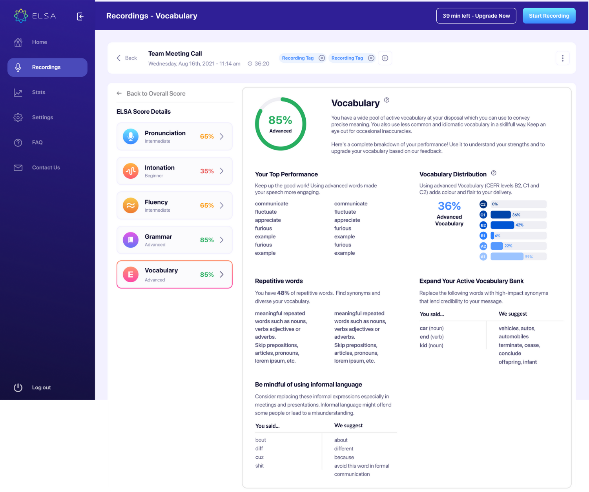
Task: Click the Contact Us envelope icon
Action: (18, 167)
